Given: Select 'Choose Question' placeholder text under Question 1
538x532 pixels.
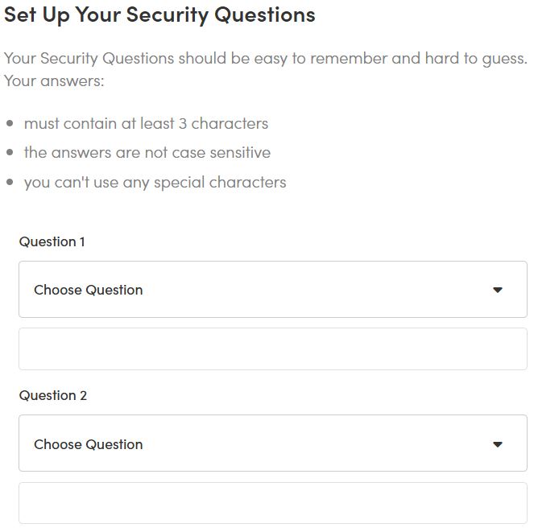Looking at the screenshot, I should coord(89,290).
